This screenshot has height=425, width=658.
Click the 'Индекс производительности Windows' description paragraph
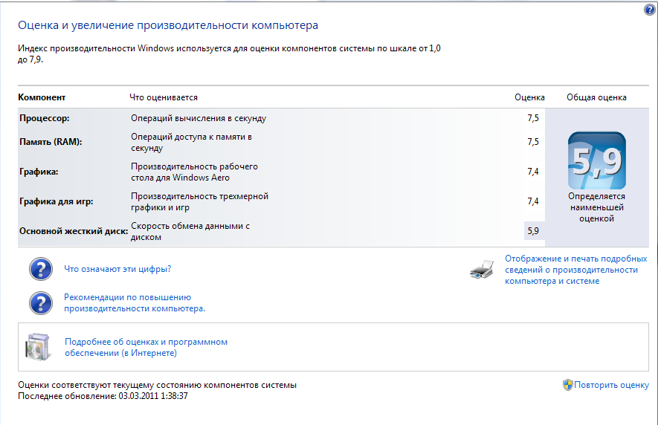tap(229, 53)
